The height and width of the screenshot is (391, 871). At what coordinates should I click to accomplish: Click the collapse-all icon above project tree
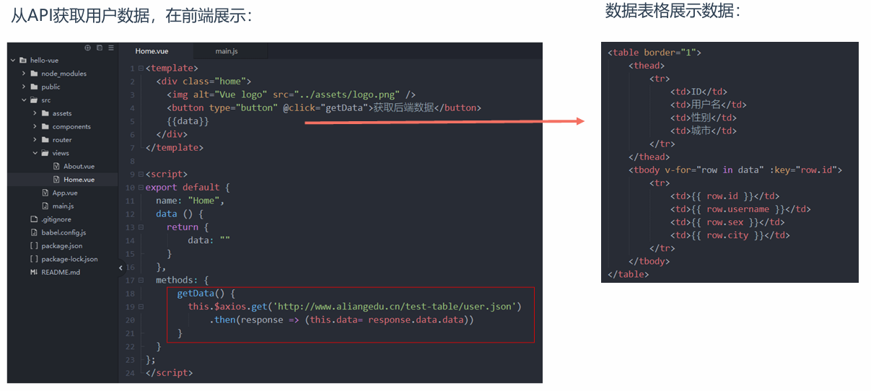[99, 48]
